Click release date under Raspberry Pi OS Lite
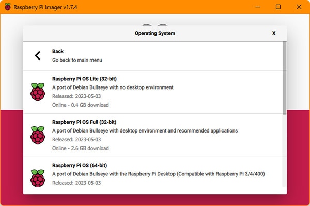This screenshot has width=310, height=206. coord(76,96)
